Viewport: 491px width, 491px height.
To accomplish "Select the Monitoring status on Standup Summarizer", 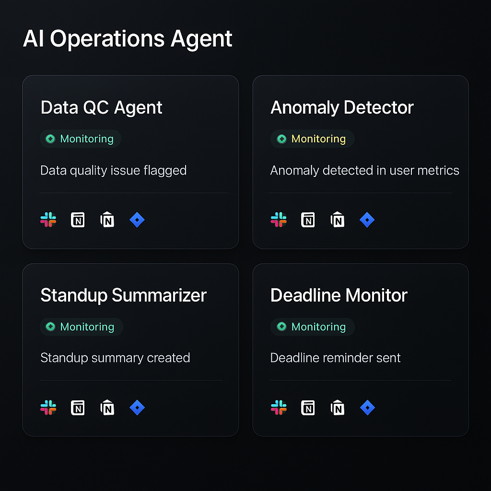I will (81, 327).
